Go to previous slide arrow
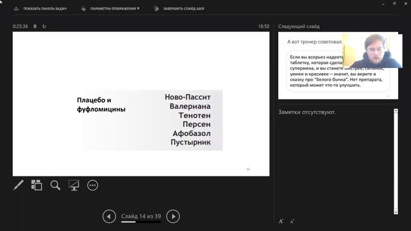The width and height of the screenshot is (411, 231). click(x=109, y=216)
